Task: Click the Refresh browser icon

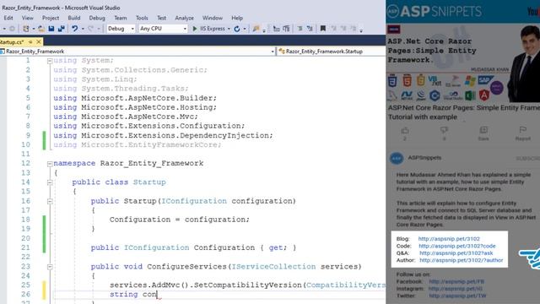Action: [237, 29]
